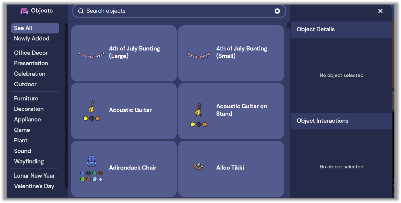Select light blue Adirondack Chair color
Screen dimensions: 401x203
click(x=95, y=179)
